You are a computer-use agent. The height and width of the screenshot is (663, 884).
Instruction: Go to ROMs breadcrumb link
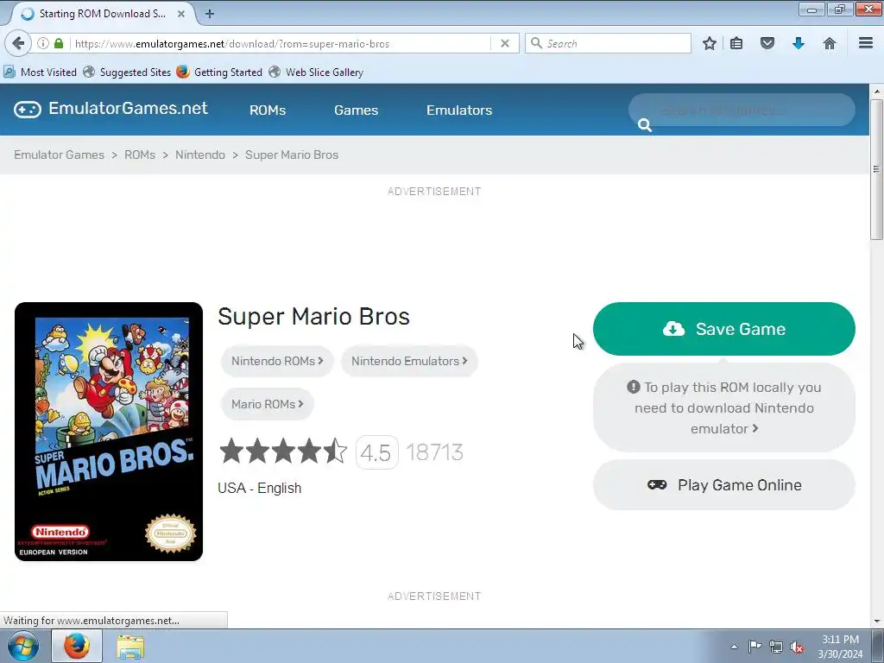point(140,155)
